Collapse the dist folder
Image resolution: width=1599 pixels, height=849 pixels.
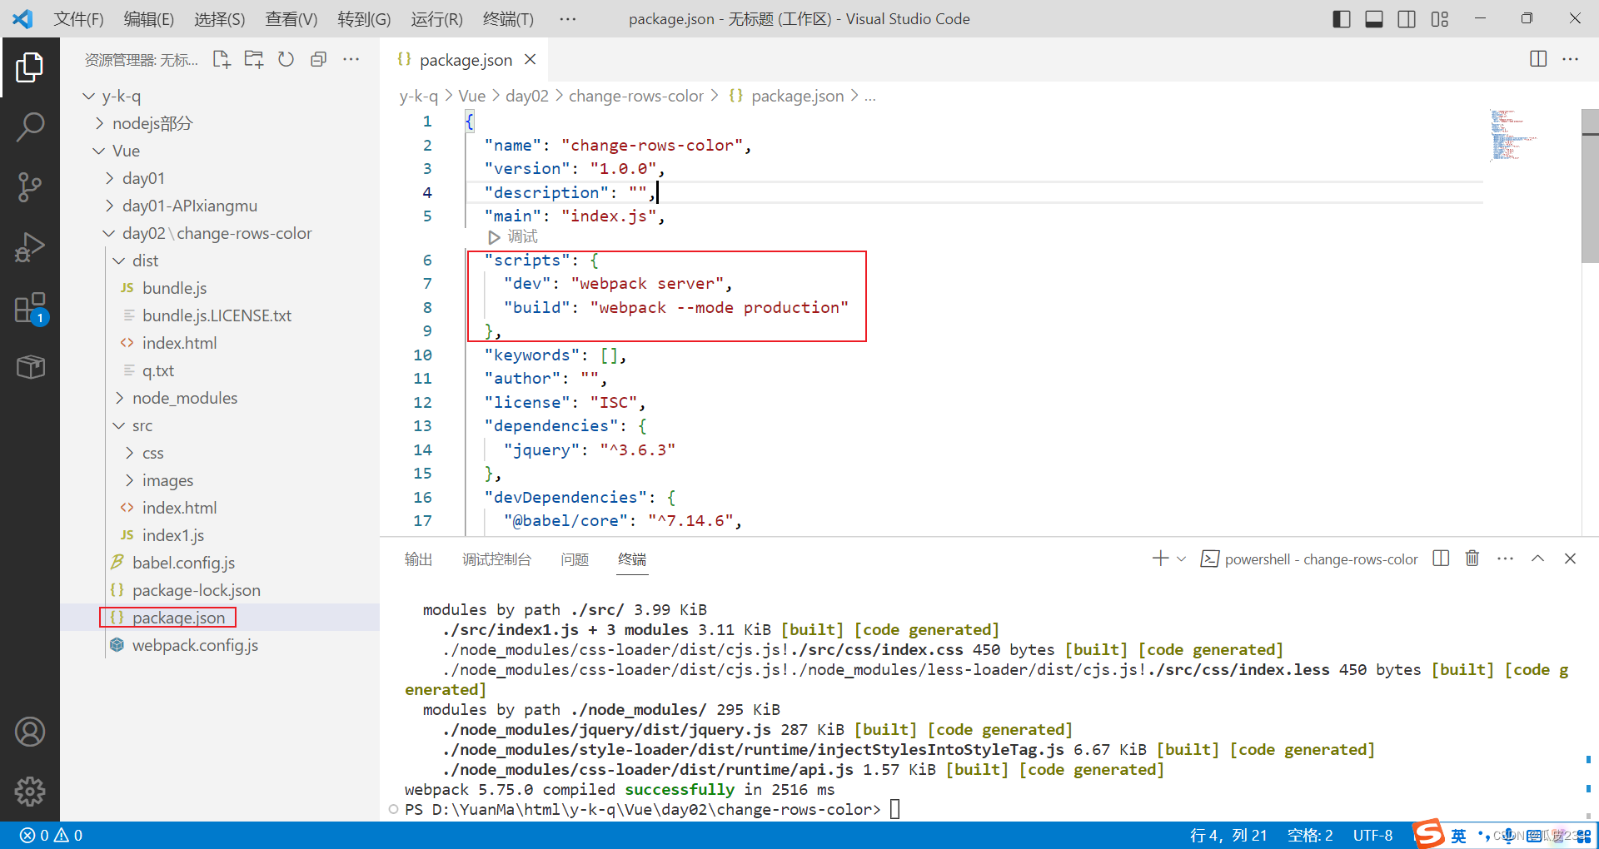click(220, 261)
